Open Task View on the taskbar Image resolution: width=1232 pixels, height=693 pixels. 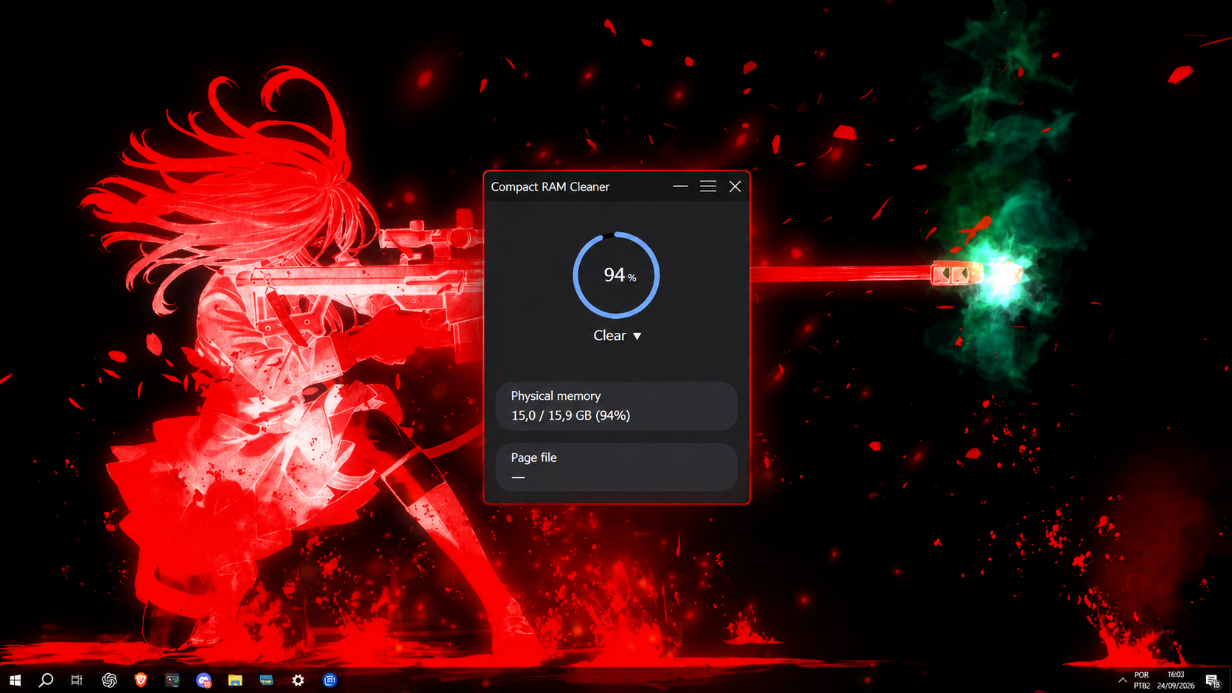[77, 680]
